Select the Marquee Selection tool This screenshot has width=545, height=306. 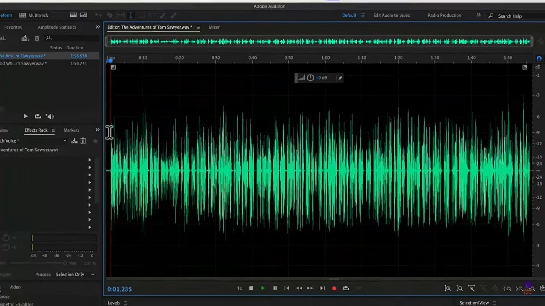coord(142,15)
